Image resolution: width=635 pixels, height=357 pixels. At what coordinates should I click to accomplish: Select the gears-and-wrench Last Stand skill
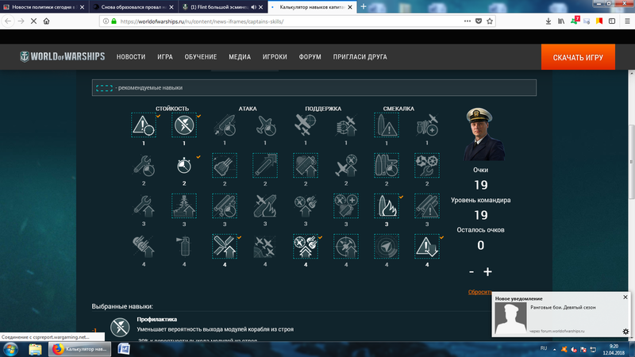click(427, 166)
